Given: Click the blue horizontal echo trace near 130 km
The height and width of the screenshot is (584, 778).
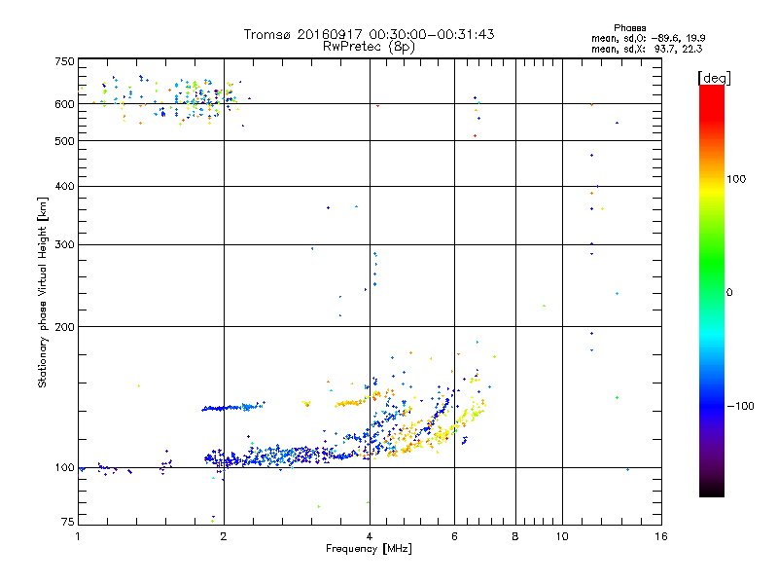Looking at the screenshot, I should [233, 408].
